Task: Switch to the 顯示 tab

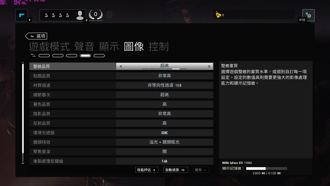Action: (x=109, y=46)
